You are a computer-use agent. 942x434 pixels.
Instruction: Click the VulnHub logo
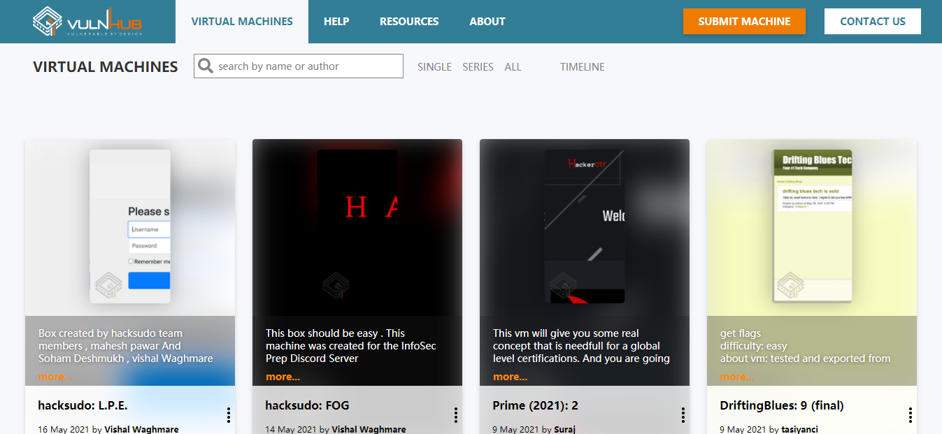[87, 21]
